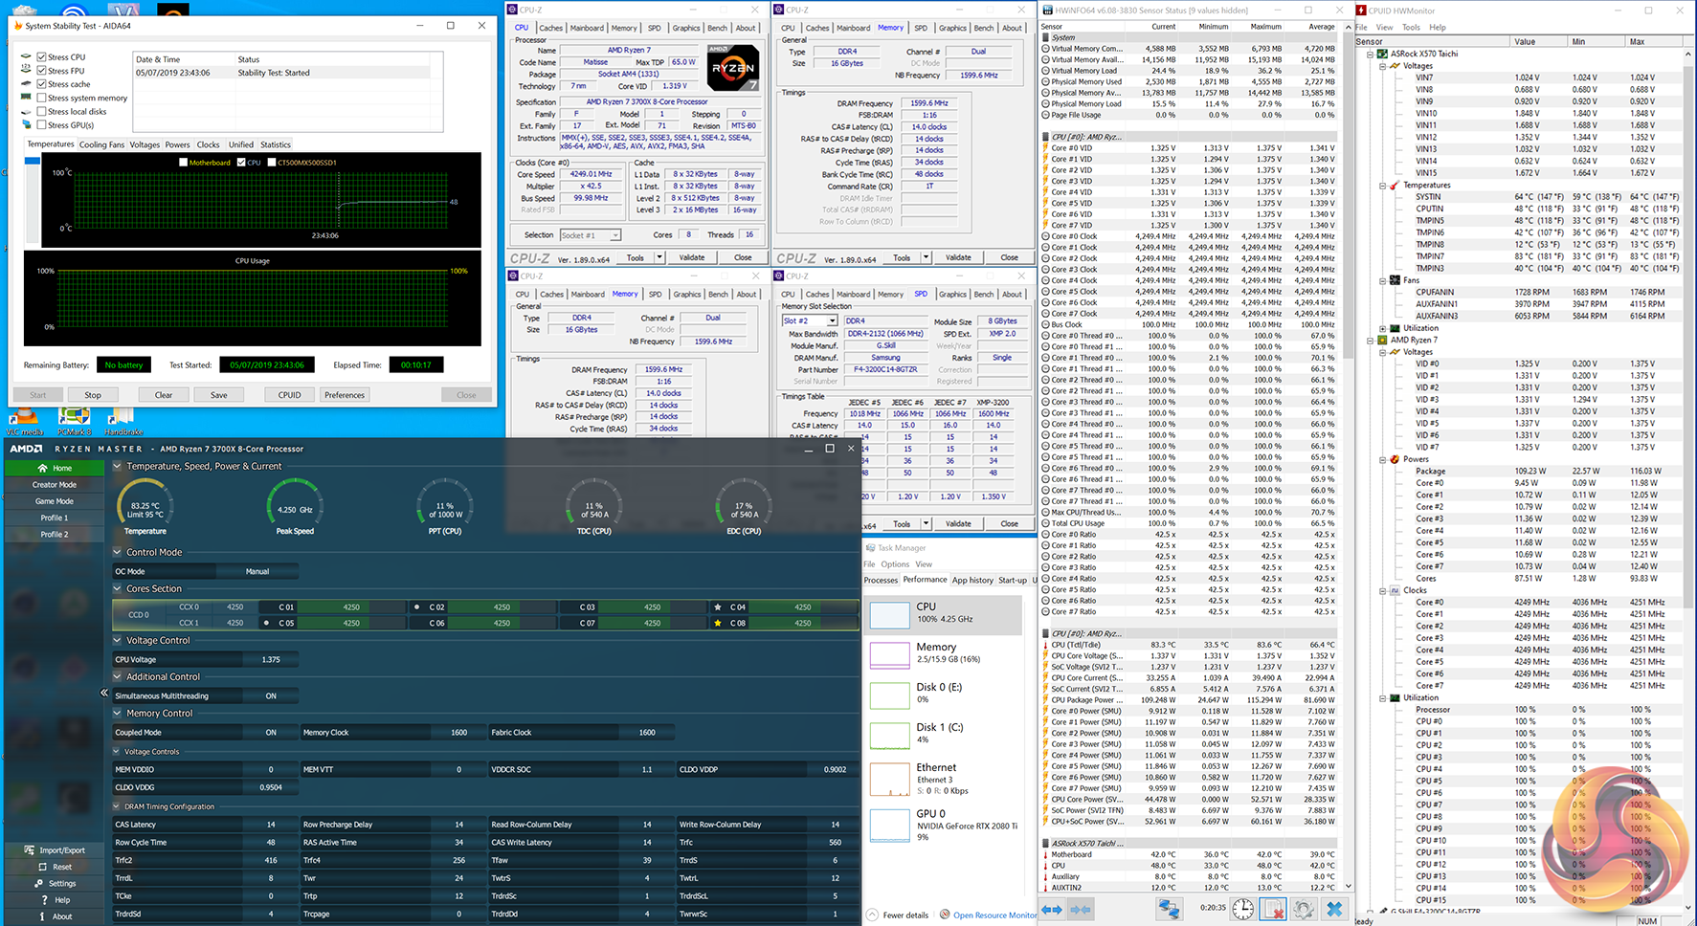Open HWiNFO sensor settings gear icon
This screenshot has height=926, width=1697.
[1304, 909]
